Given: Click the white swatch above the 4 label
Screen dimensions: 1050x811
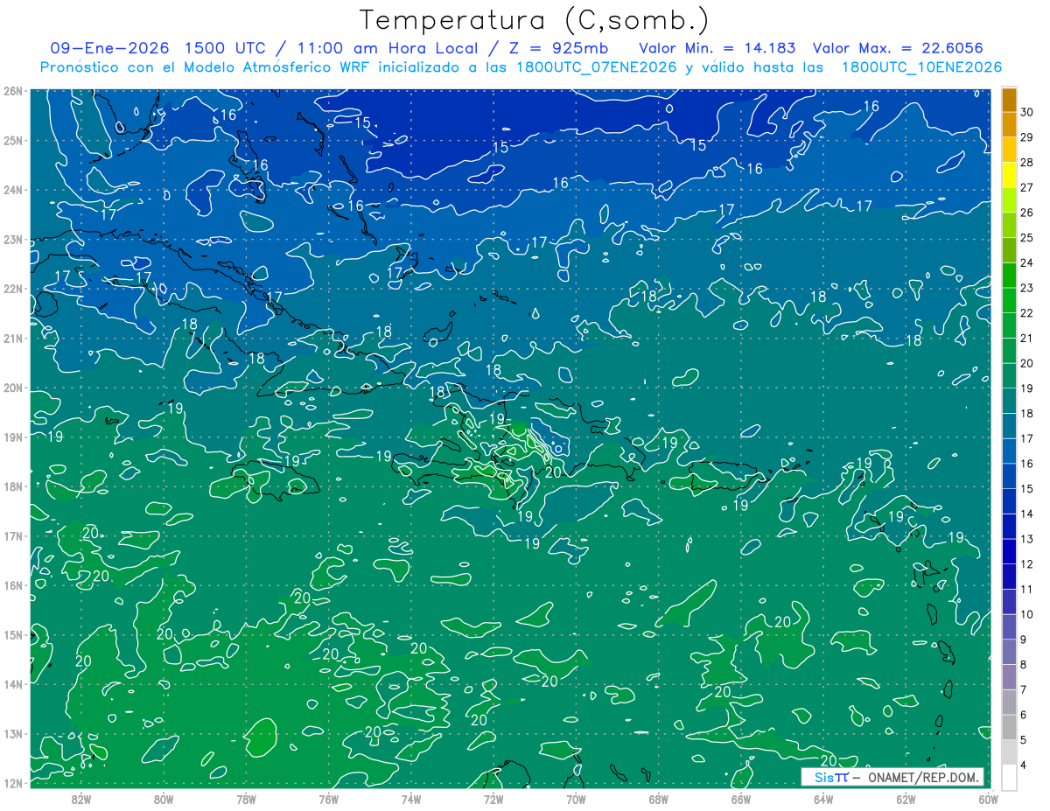Looking at the screenshot, I should (x=1009, y=777).
